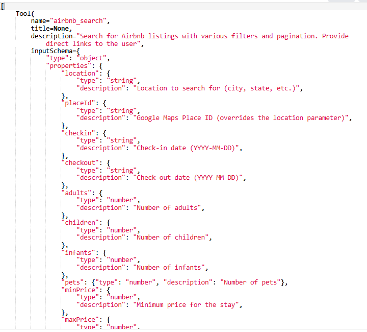Click "string" type value under location
Image resolution: width=367 pixels, height=332 pixels.
tap(121, 81)
